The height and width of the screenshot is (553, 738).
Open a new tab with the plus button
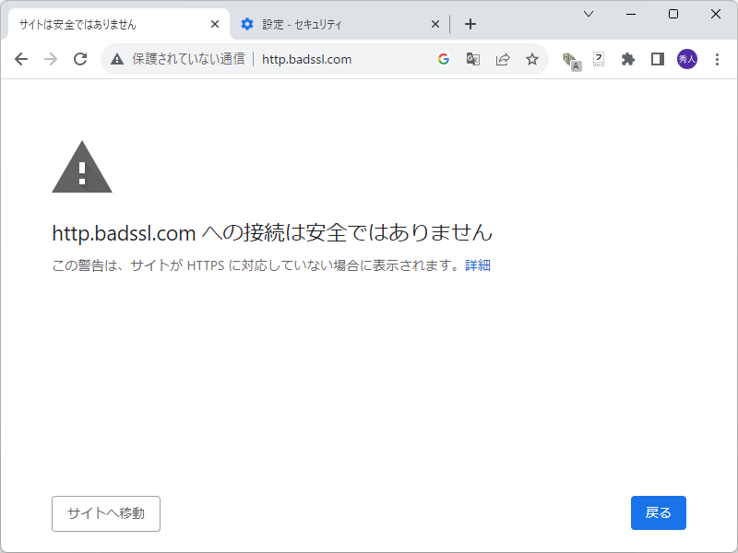(470, 25)
